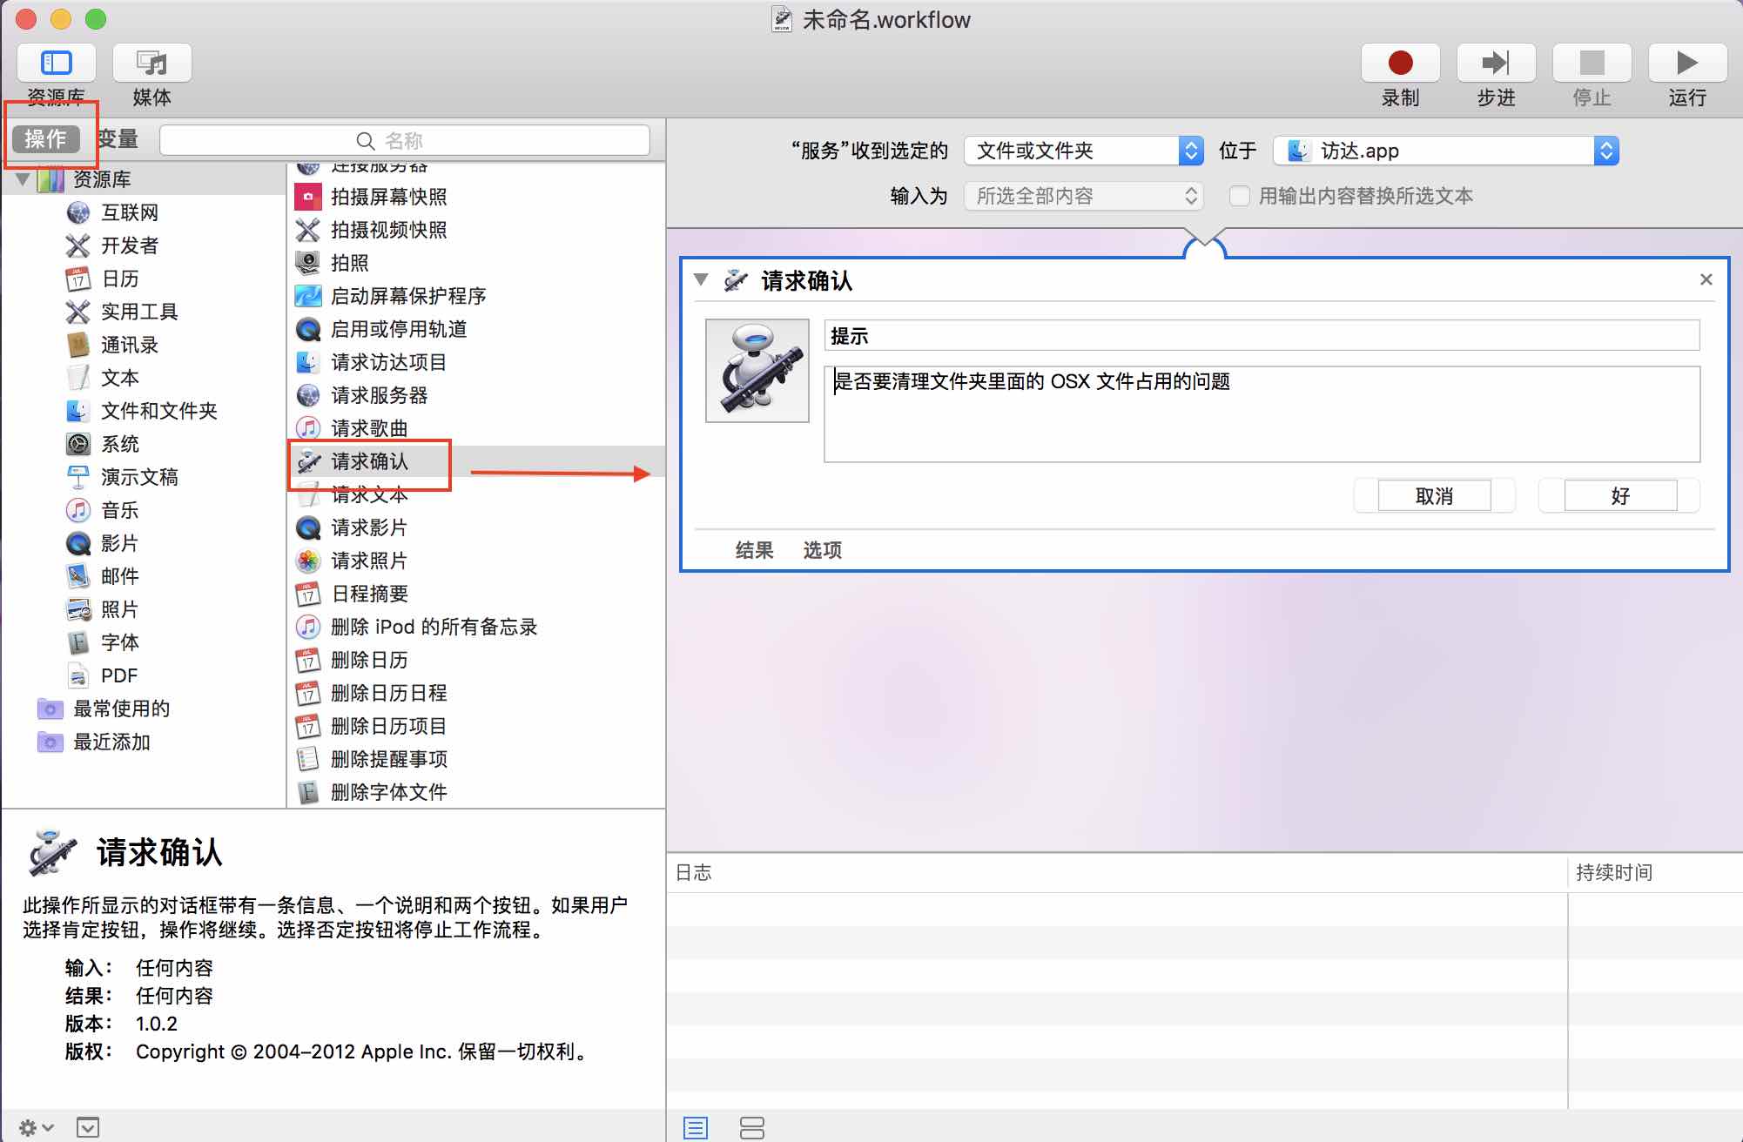Click the Record (录制) toolbar button

(x=1400, y=64)
